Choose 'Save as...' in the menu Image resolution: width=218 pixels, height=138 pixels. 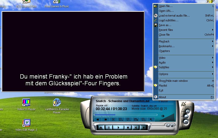coord(184,25)
